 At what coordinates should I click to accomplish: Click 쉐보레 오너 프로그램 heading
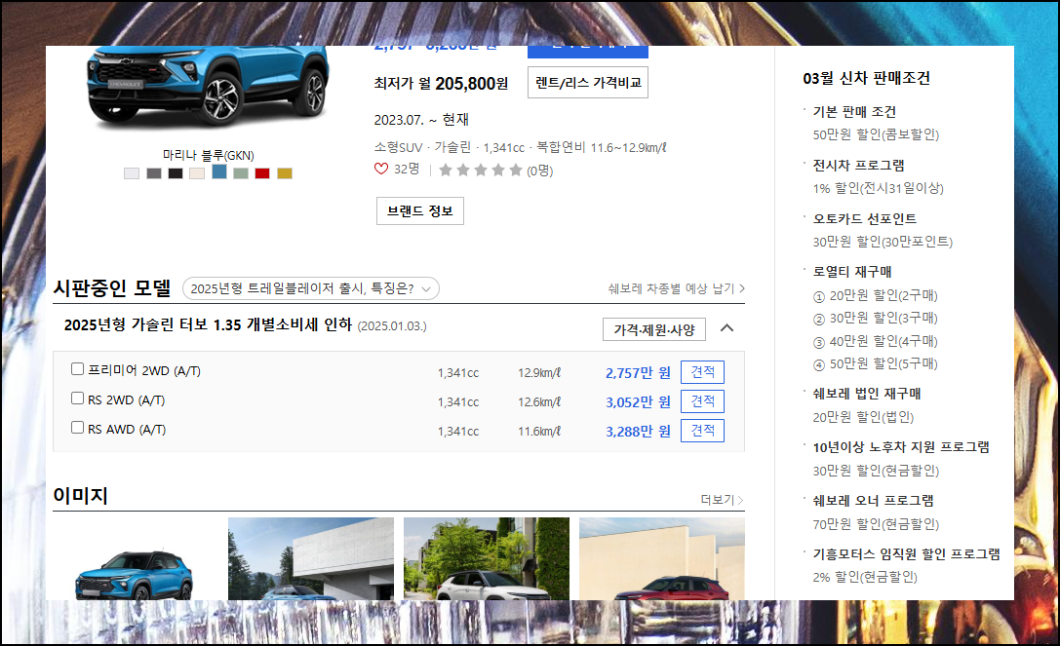(874, 500)
